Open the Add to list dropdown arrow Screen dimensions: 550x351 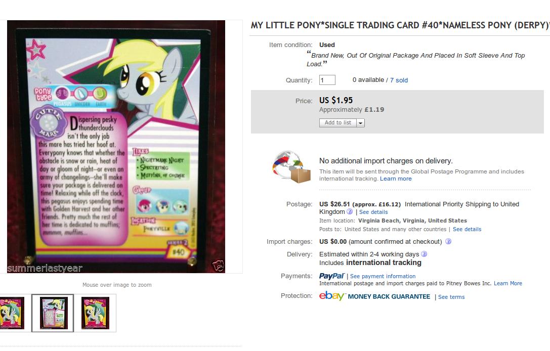coord(361,123)
